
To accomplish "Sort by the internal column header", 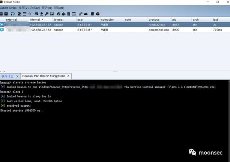I will click(x=41, y=20).
